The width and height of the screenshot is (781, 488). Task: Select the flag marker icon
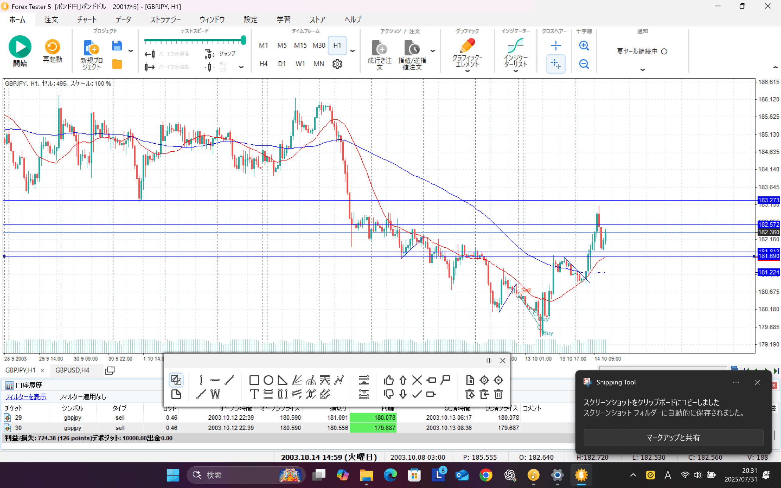445,380
